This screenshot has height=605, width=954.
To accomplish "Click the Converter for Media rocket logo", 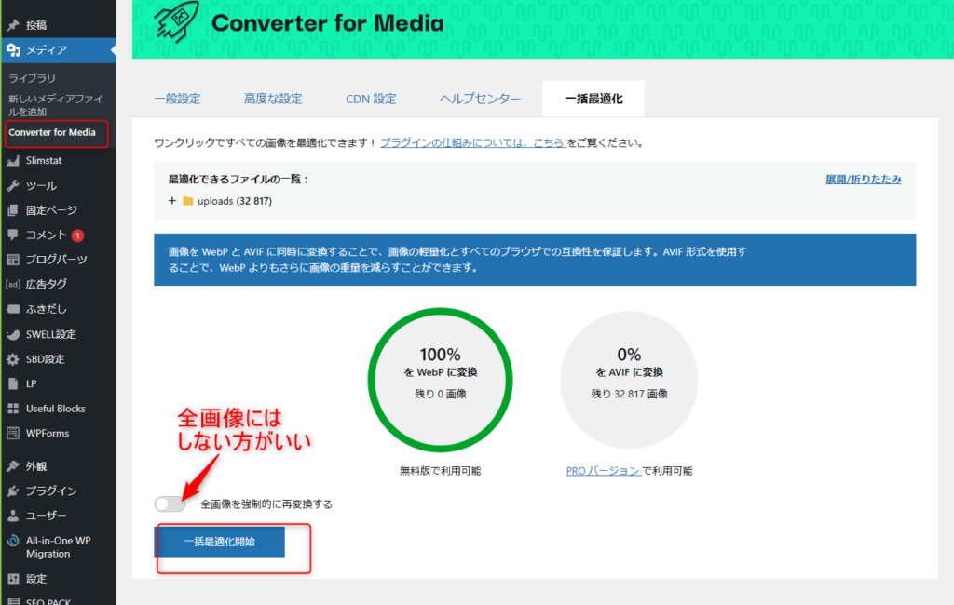I will pos(176,22).
